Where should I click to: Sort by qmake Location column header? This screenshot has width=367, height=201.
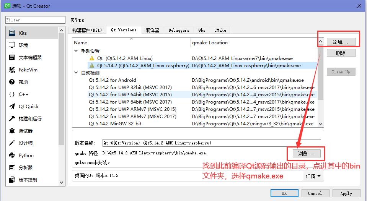pyautogui.click(x=254, y=42)
